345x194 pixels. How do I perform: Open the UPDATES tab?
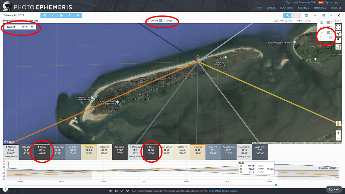click(x=336, y=8)
